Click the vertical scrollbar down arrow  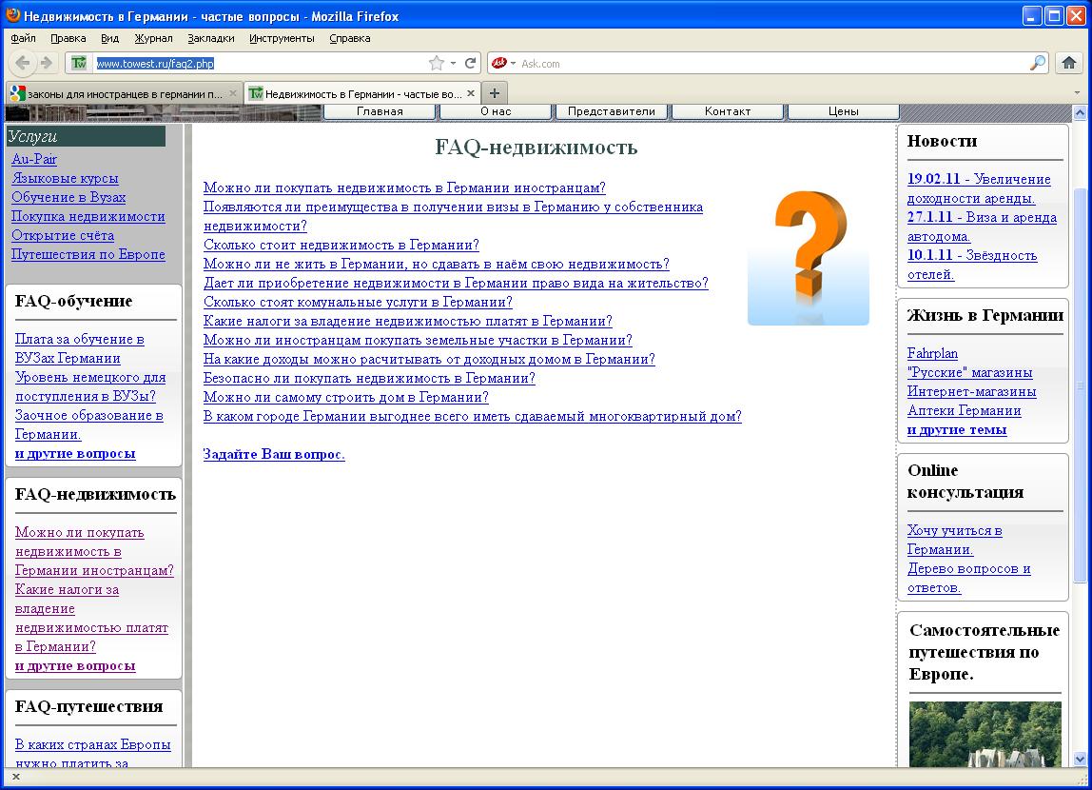pyautogui.click(x=1080, y=759)
